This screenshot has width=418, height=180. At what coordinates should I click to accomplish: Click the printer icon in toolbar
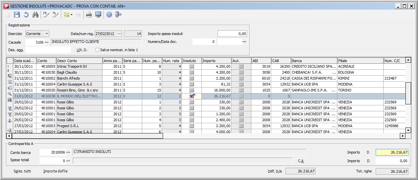89,15
